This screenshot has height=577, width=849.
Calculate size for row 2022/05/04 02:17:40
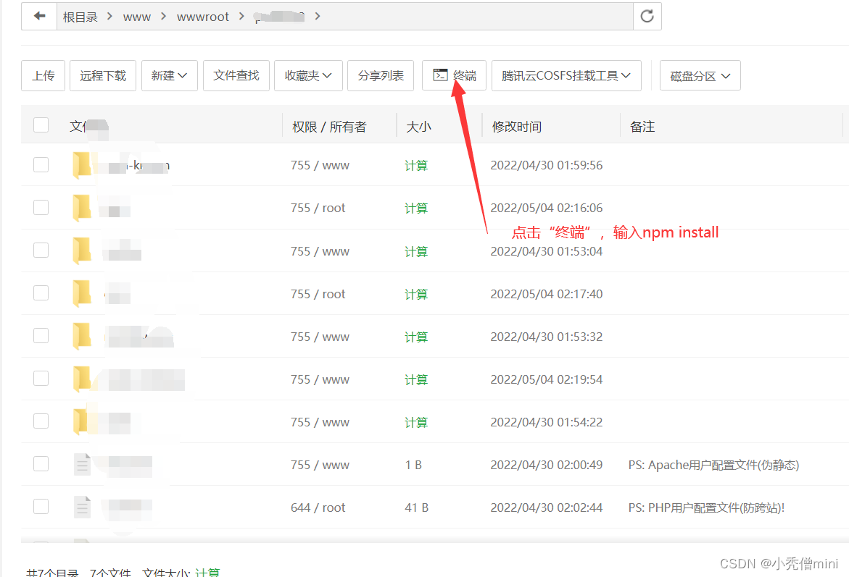coord(416,294)
